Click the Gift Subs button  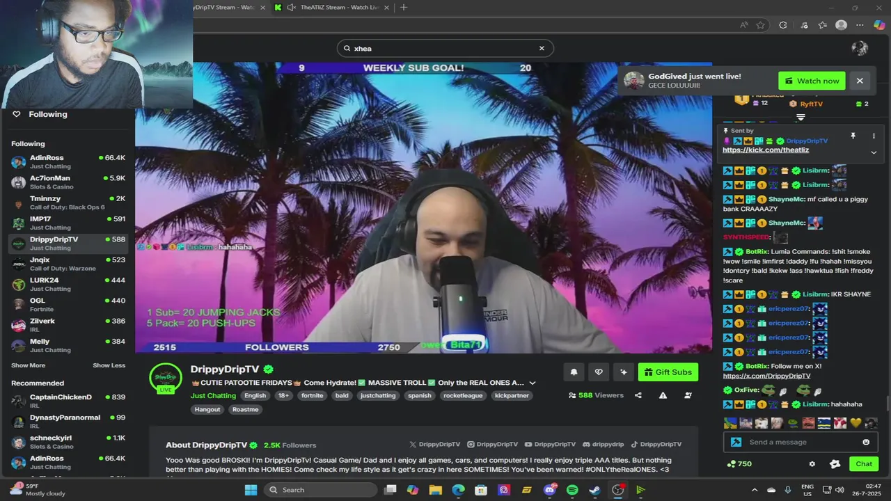click(668, 372)
